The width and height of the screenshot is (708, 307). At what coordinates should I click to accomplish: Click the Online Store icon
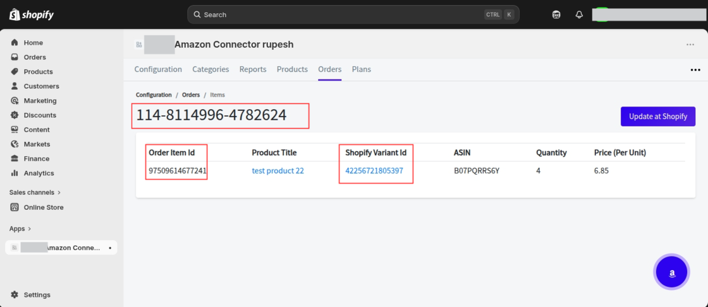point(15,207)
